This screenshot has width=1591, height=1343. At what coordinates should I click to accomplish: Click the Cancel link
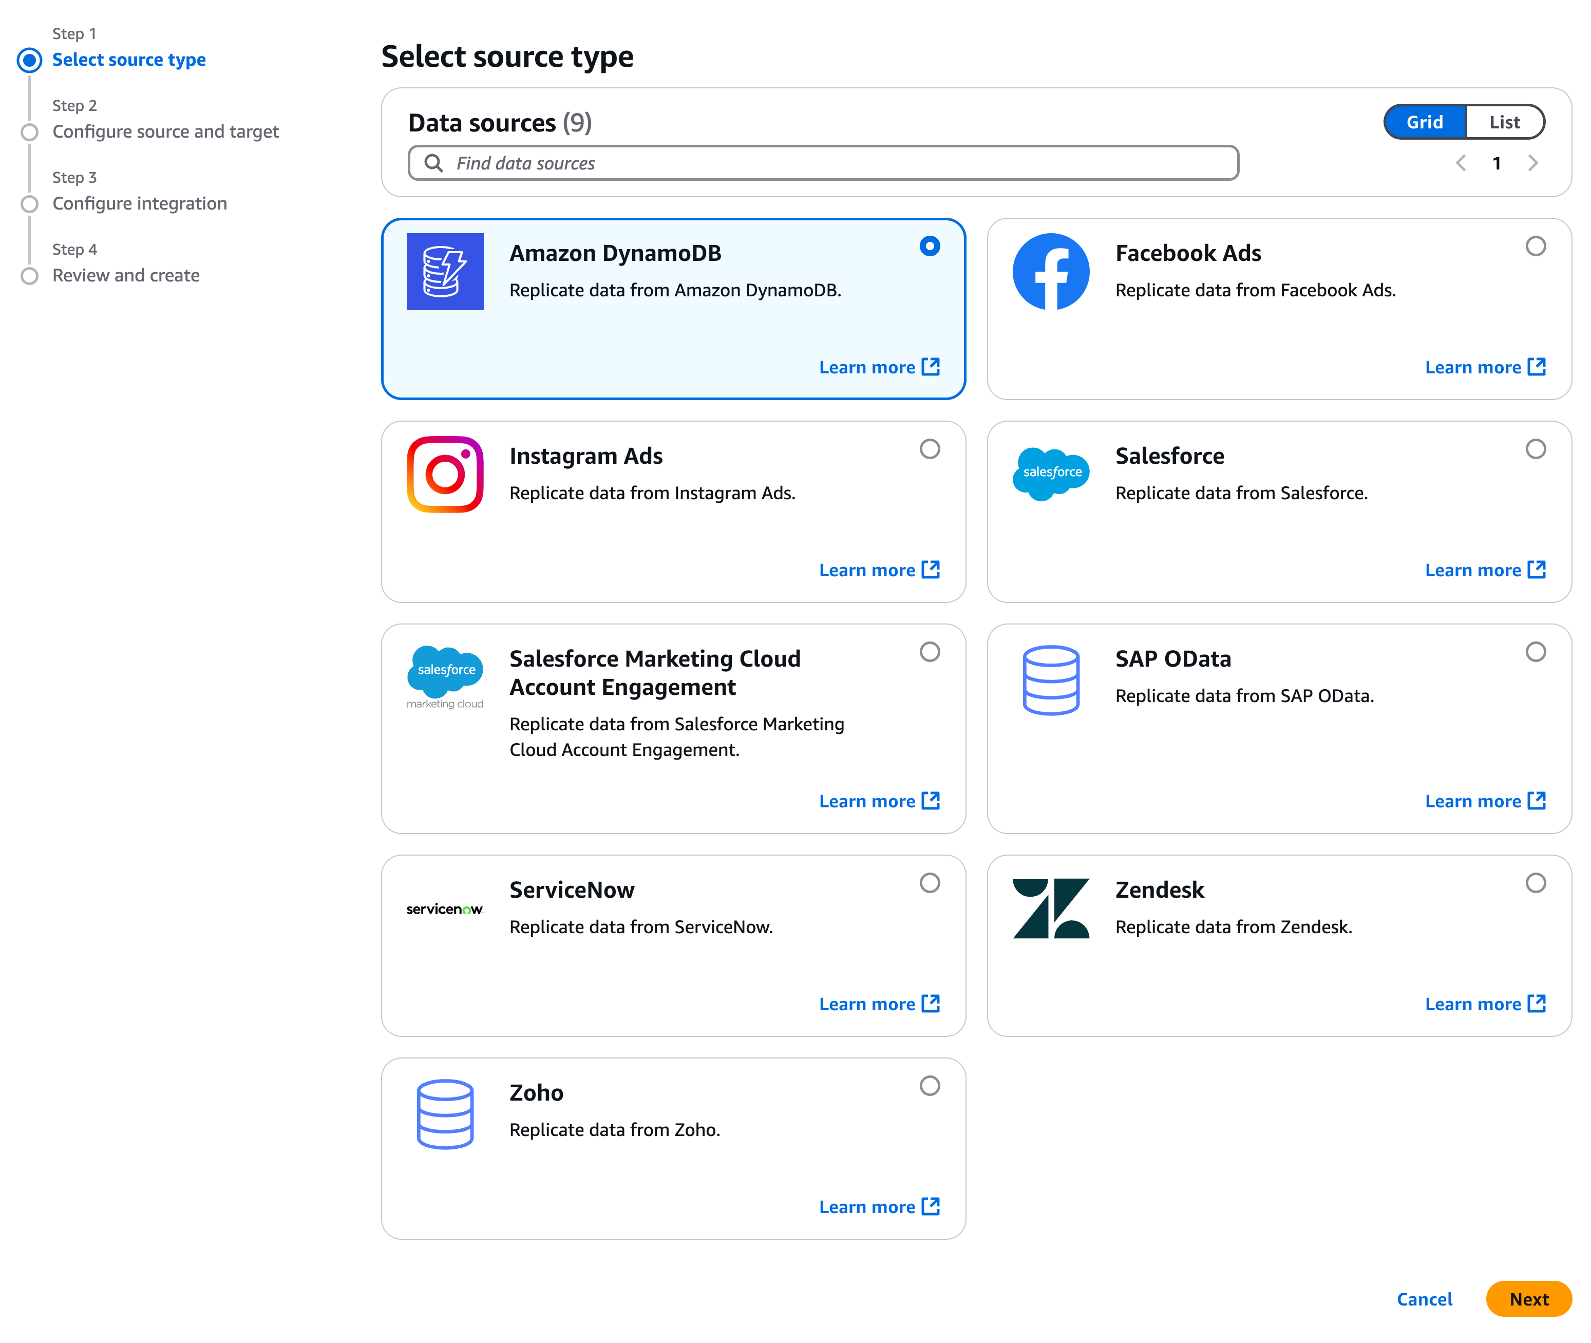(1424, 1299)
